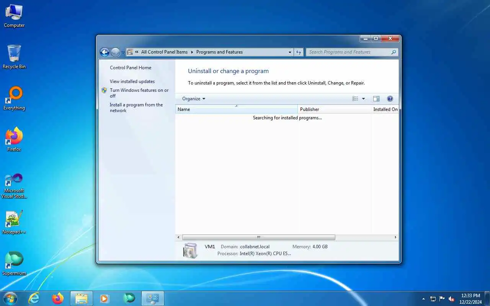The width and height of the screenshot is (490, 306).
Task: Open the Recycle Bin desktop icon
Action: 14,57
